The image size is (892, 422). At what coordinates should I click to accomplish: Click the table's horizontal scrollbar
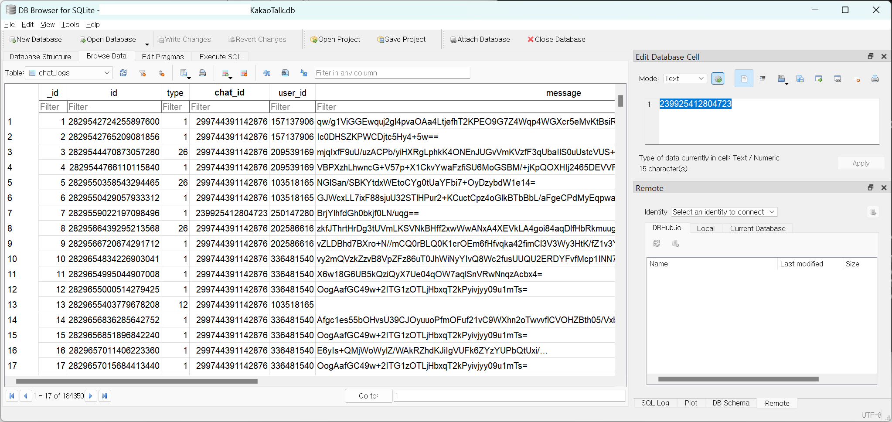tap(136, 381)
